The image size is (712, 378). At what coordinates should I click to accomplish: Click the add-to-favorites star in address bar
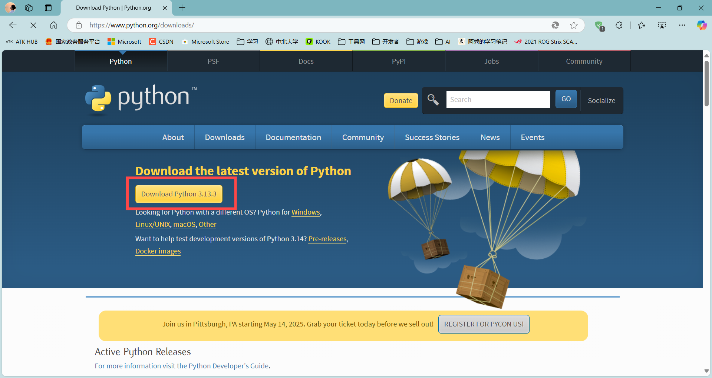574,25
